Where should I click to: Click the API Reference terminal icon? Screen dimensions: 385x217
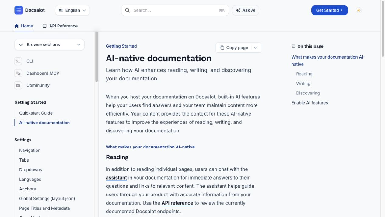point(44,26)
